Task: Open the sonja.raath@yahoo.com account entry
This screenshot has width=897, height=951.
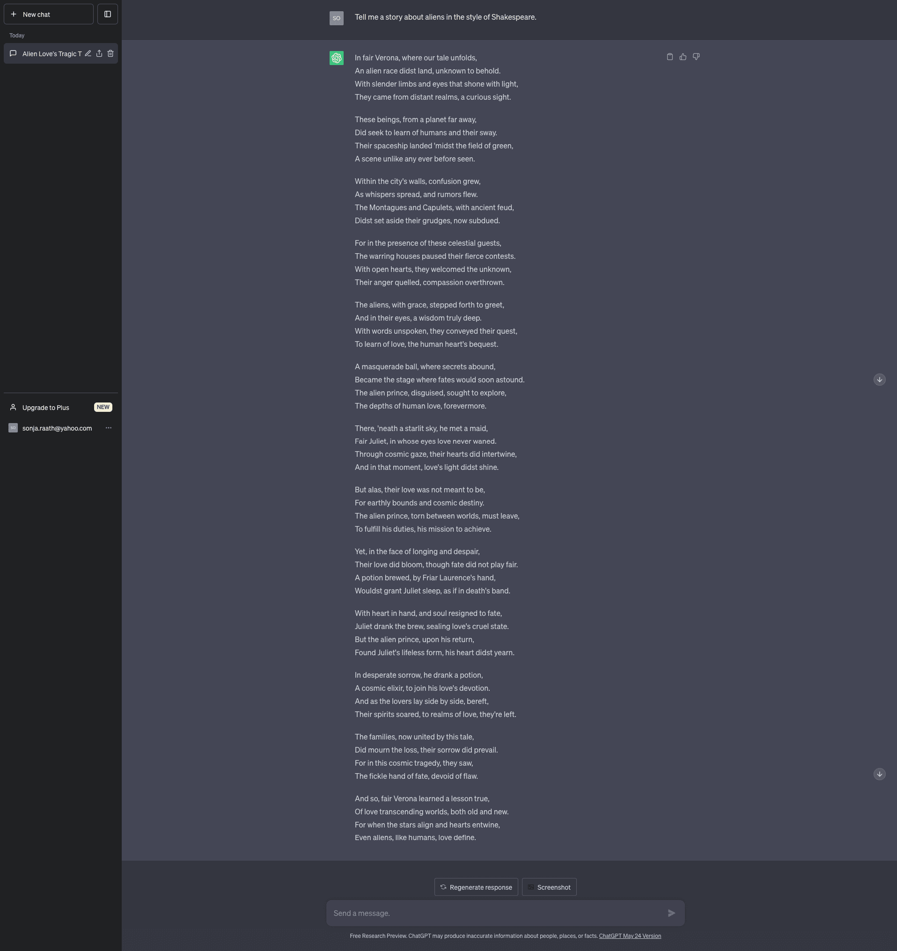Action: click(57, 428)
